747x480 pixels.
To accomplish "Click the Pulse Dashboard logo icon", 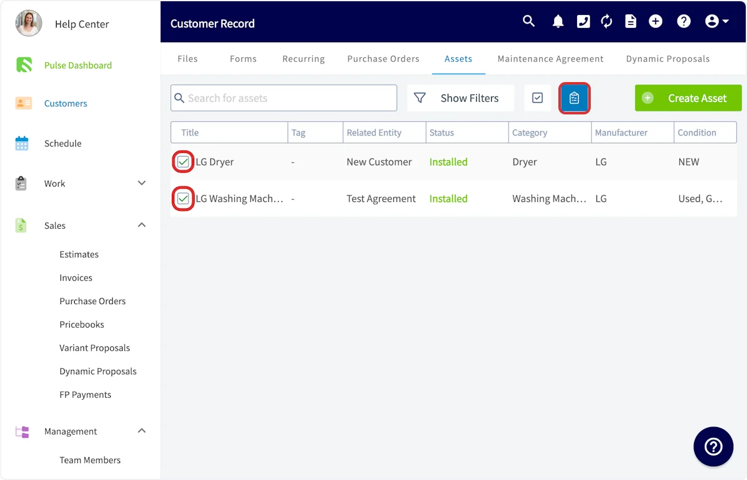I will [24, 65].
